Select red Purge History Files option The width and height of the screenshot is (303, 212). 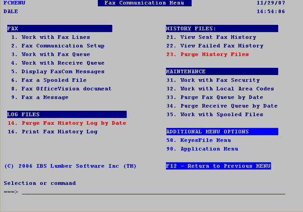pos(208,54)
